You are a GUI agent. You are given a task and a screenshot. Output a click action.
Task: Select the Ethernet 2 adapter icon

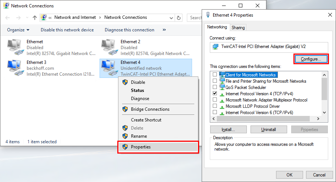point(109,48)
